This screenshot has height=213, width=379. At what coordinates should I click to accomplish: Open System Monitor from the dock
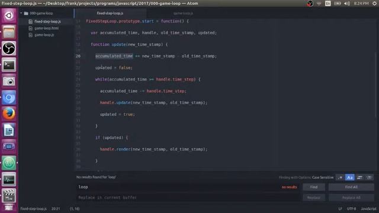(9, 179)
